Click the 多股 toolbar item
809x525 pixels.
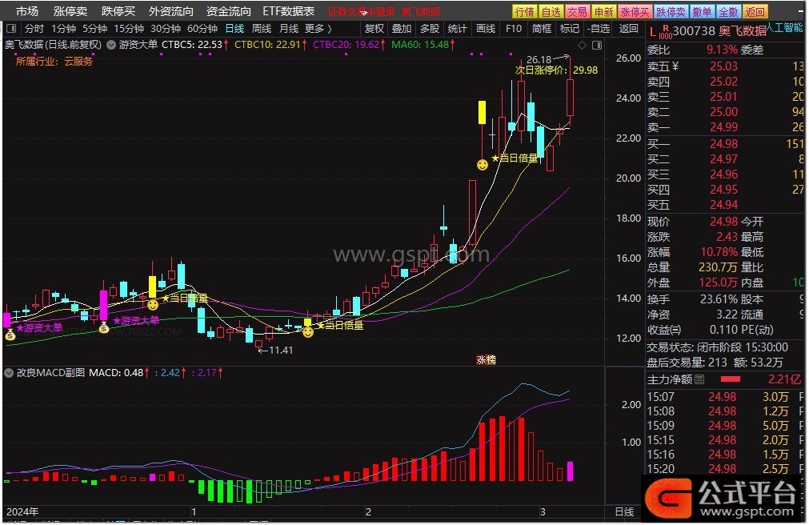(430, 29)
